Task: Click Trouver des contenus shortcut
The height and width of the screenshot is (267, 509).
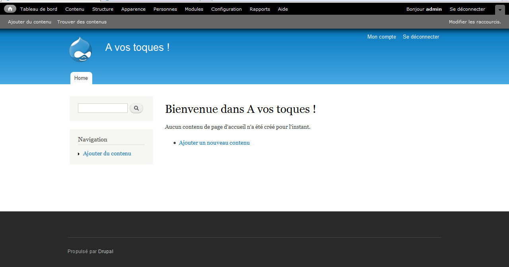Action: point(82,22)
